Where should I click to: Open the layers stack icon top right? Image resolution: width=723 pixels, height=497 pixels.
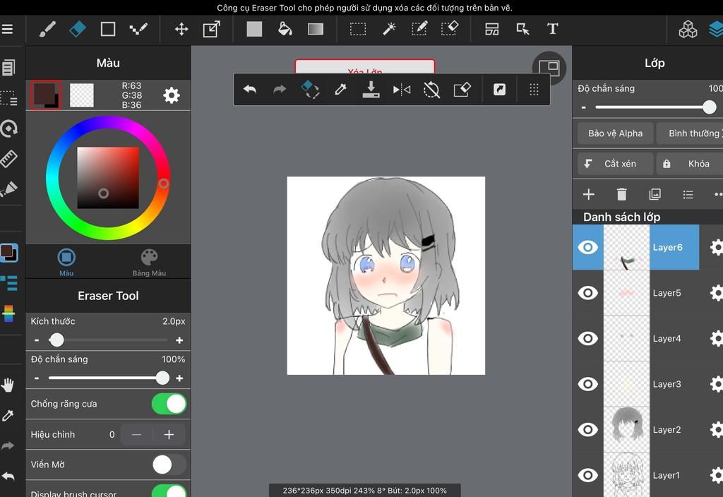coord(716,29)
